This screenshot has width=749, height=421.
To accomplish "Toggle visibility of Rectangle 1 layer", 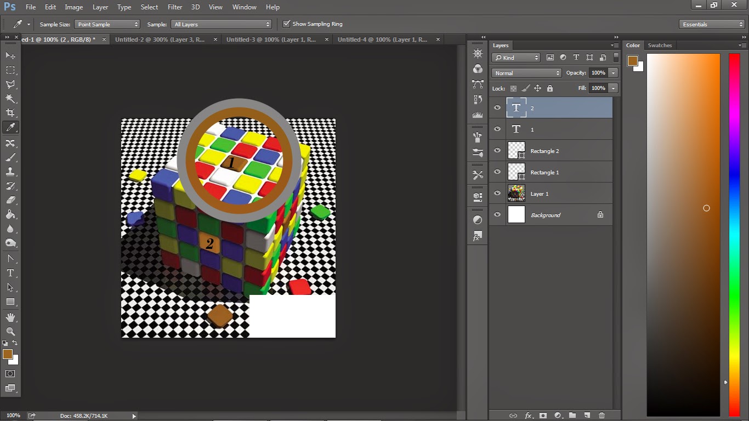I will (x=497, y=172).
